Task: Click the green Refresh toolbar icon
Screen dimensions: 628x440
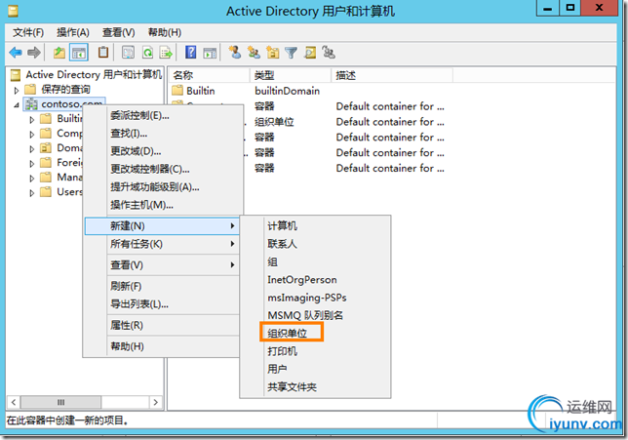Action: [148, 53]
